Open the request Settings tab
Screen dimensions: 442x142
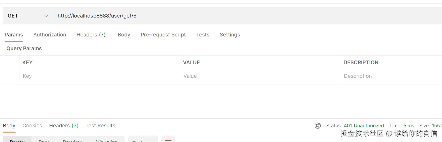(230, 35)
